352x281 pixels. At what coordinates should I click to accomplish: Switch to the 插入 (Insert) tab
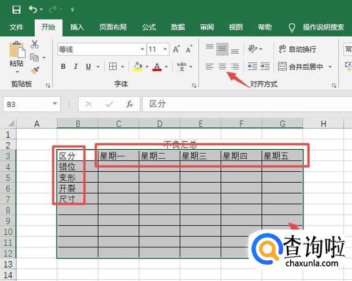[77, 27]
